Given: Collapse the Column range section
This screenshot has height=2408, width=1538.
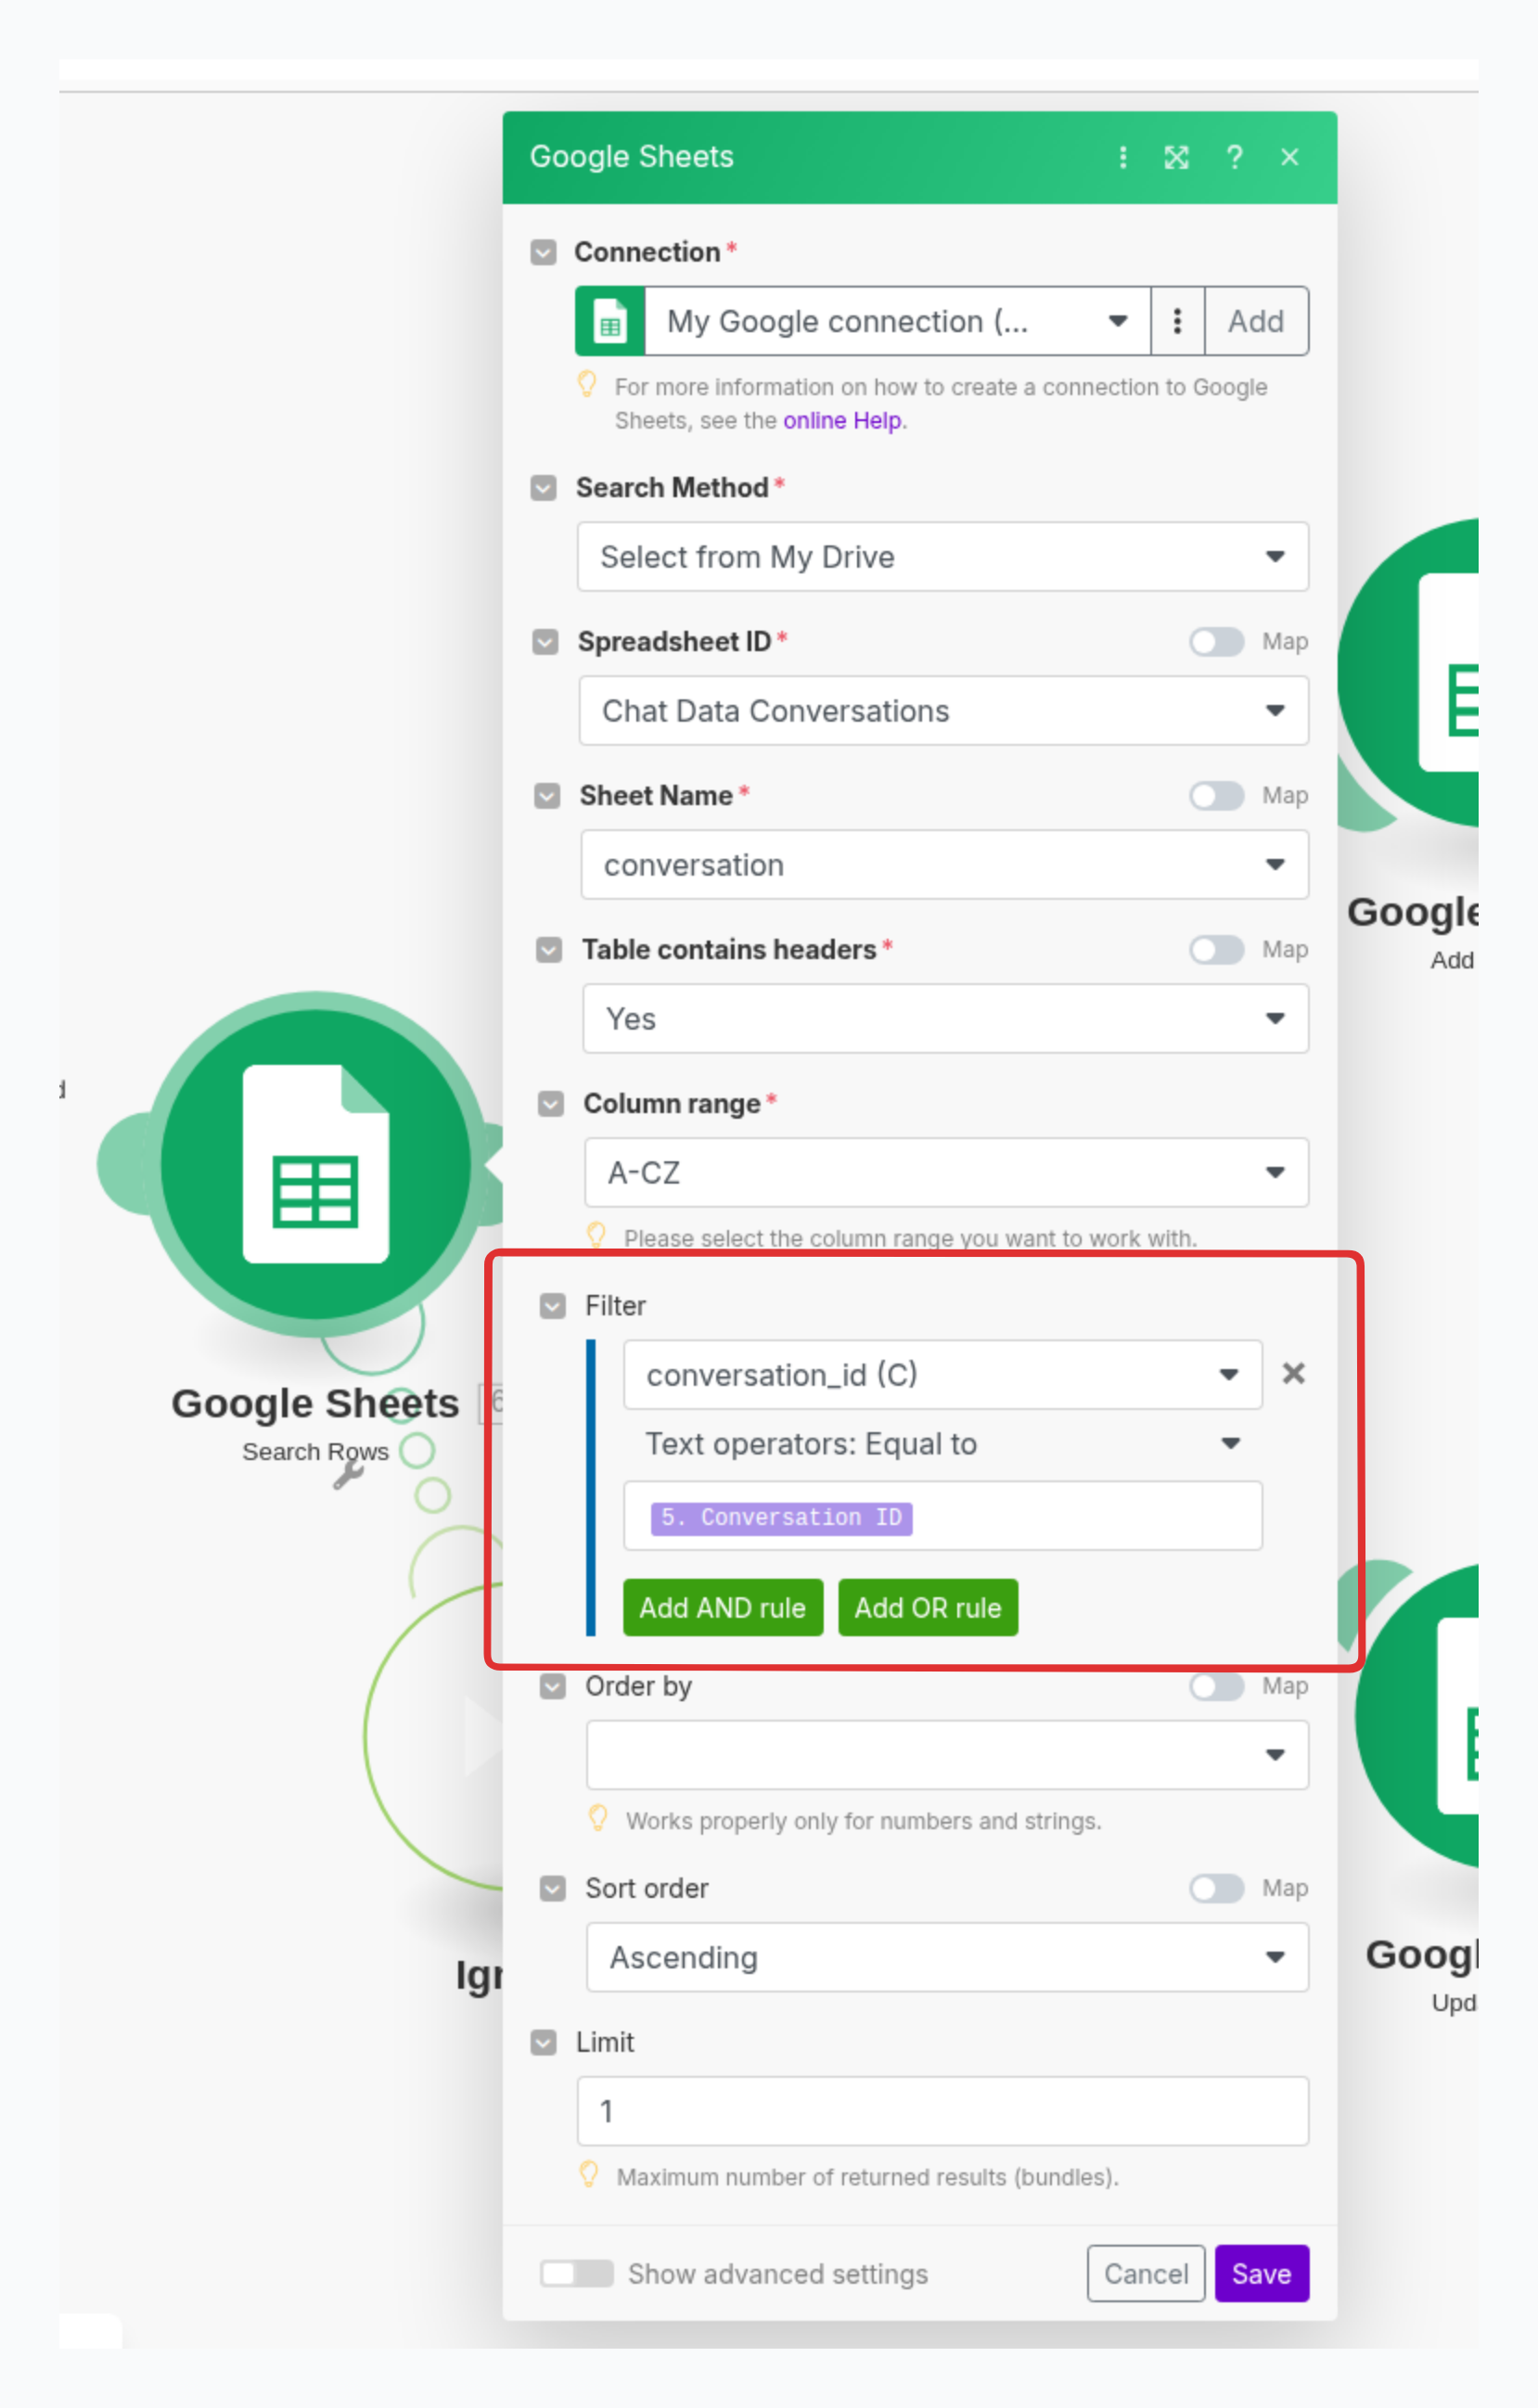Looking at the screenshot, I should click(x=551, y=1104).
